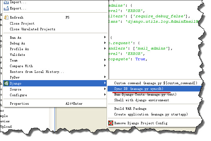This screenshot has height=141, width=211.
Task: Click the 'ERROR' string below the handlers line
Action: point(134,54)
